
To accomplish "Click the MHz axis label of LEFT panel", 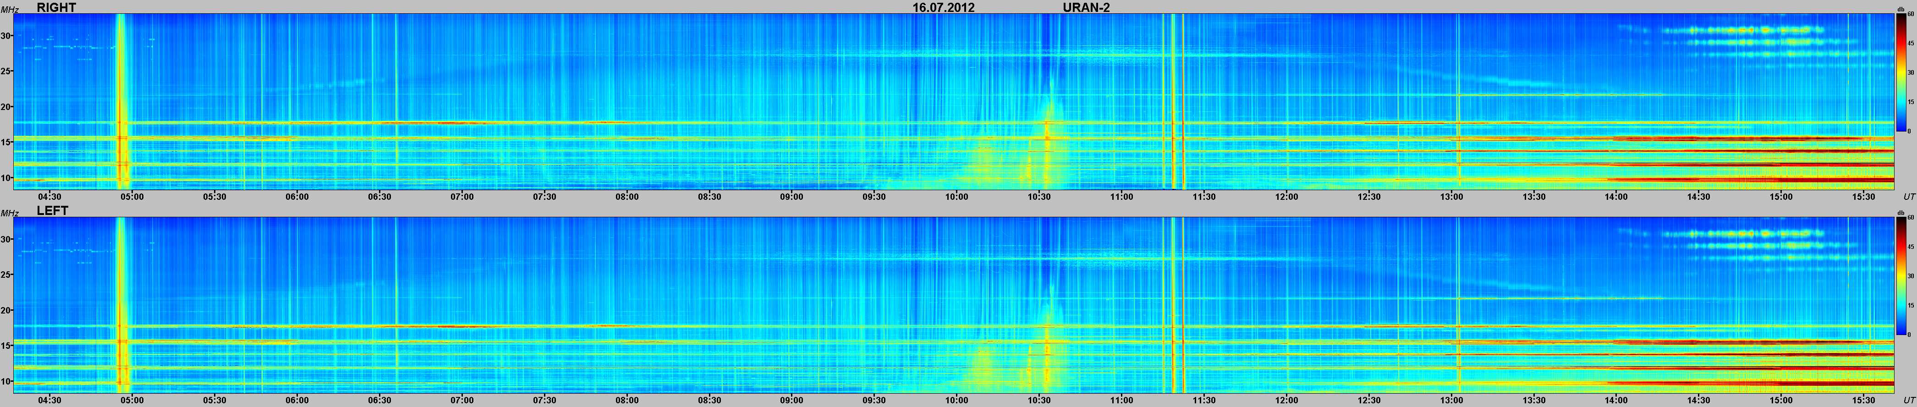I will pyautogui.click(x=9, y=213).
